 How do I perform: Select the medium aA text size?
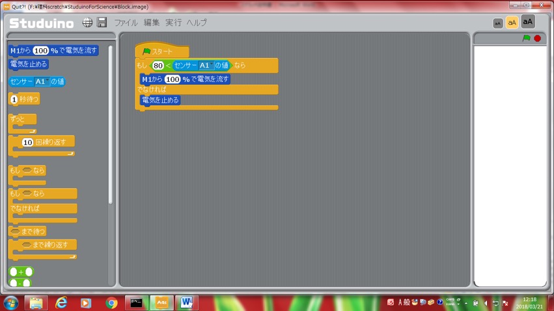click(x=512, y=23)
